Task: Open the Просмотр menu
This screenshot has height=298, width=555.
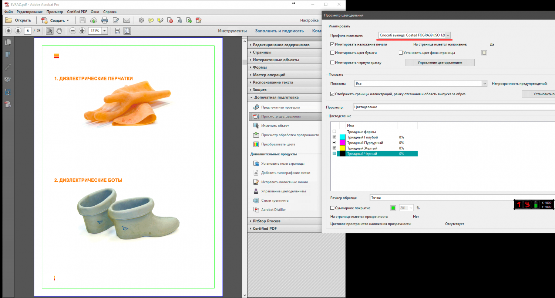Action: (55, 12)
